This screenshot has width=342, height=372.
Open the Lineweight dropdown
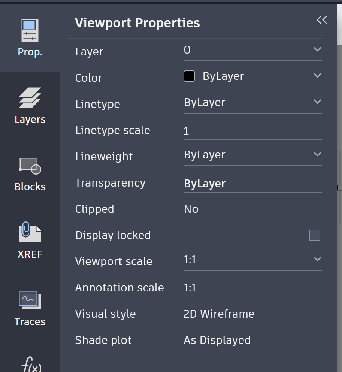(x=317, y=154)
